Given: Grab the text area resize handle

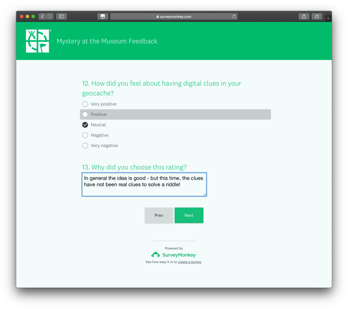Looking at the screenshot, I should [205, 195].
